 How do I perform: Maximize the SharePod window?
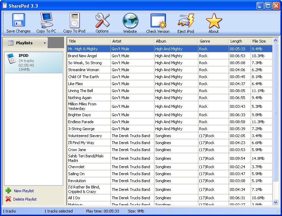[x=268, y=6]
